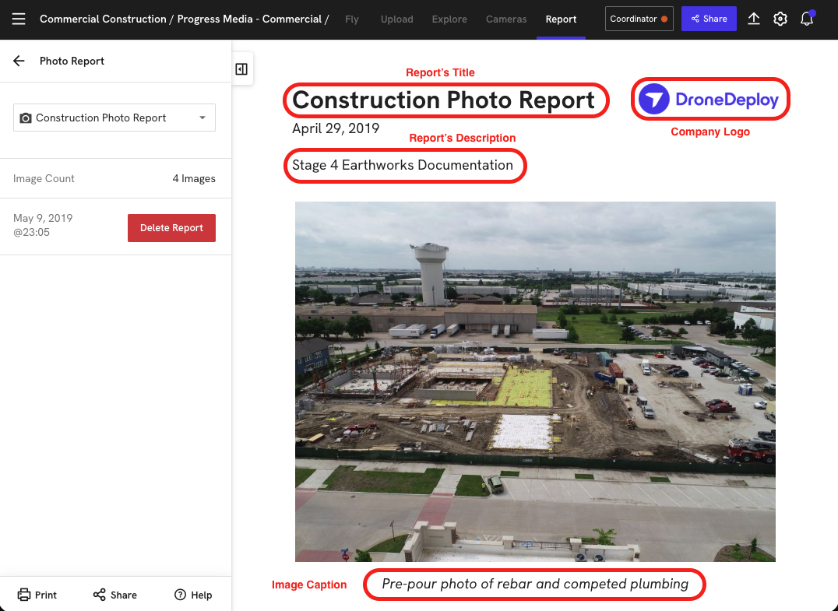Viewport: 838px width, 611px height.
Task: Open the Explore tab
Action: tap(449, 19)
